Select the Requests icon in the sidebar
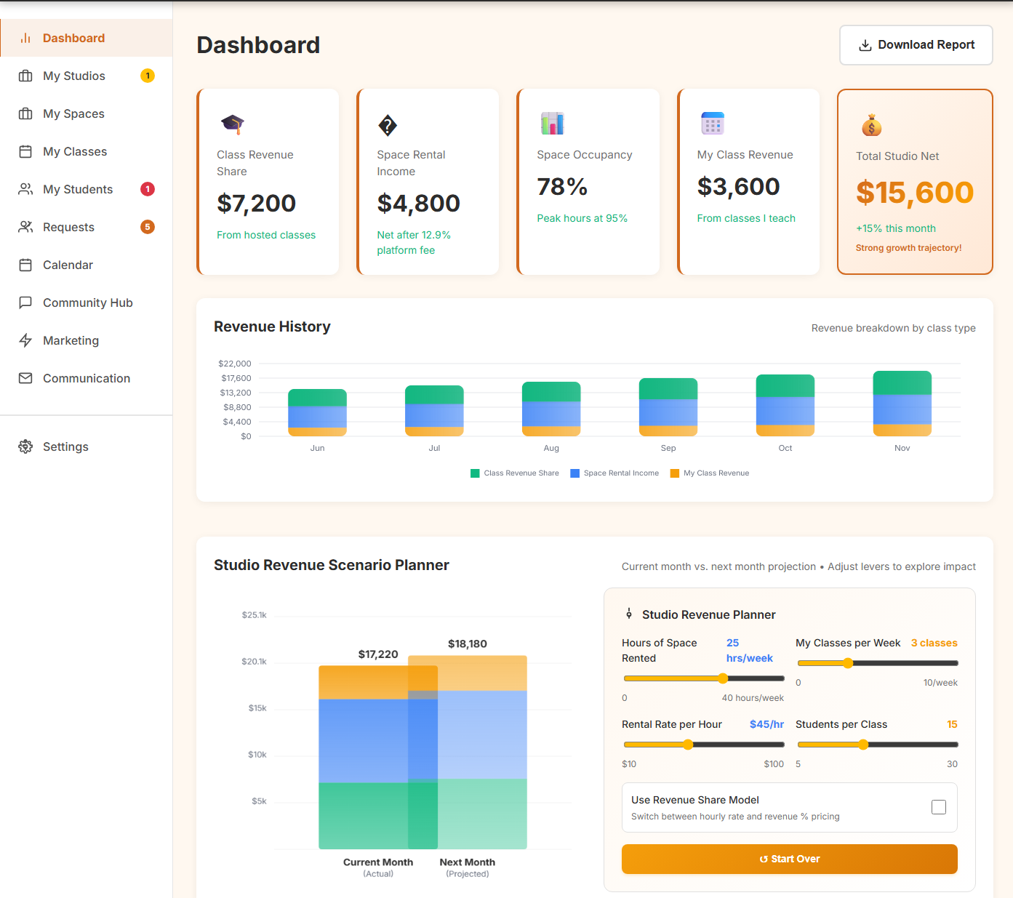Viewport: 1013px width, 898px height. pyautogui.click(x=26, y=227)
